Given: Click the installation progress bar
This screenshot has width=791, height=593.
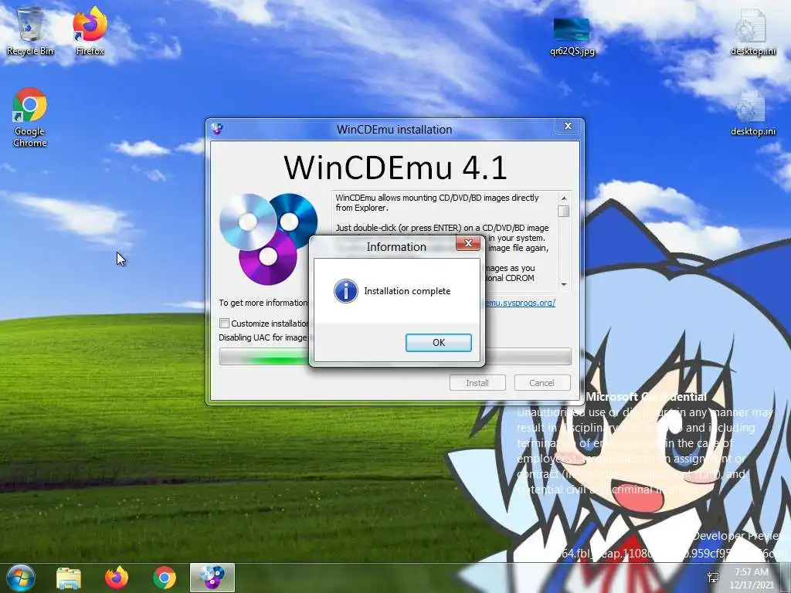Looking at the screenshot, I should coord(395,357).
